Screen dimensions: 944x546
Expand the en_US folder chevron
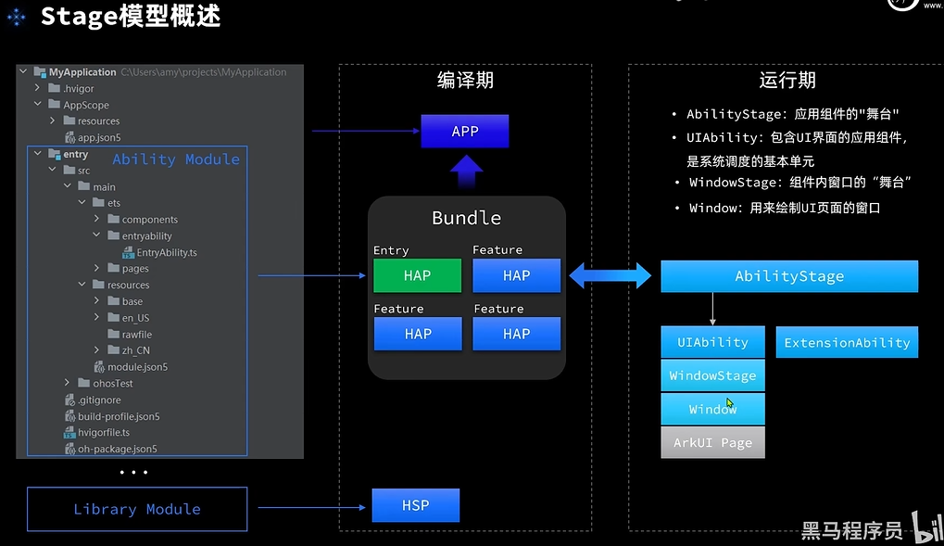point(97,317)
